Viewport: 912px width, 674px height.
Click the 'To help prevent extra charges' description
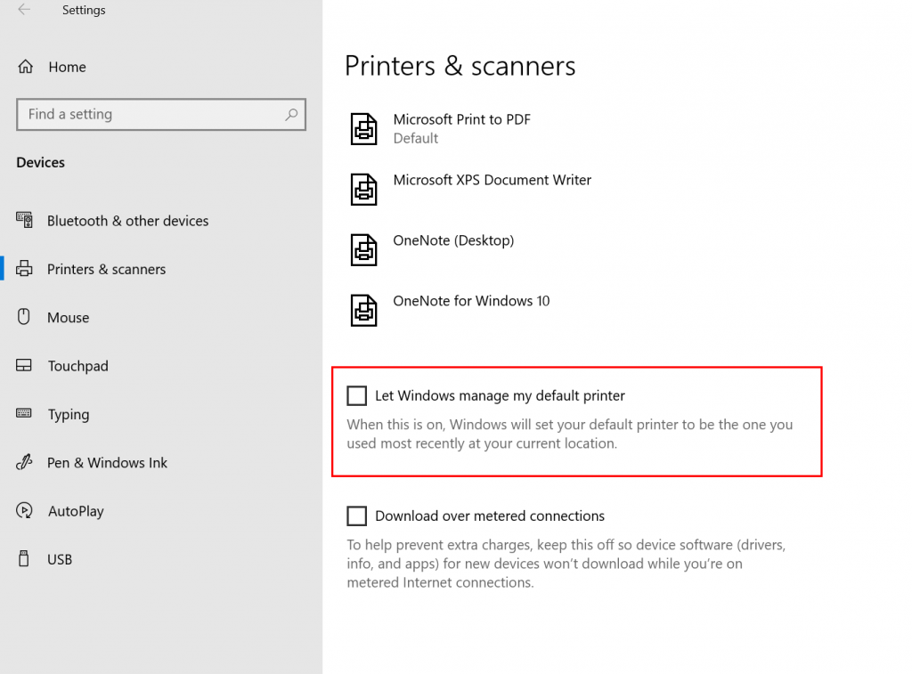click(566, 564)
